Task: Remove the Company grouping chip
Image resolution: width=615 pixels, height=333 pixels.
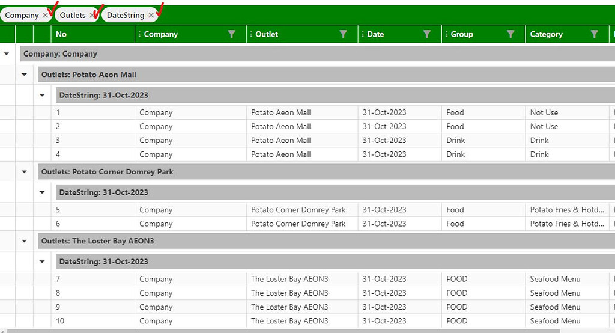Action: pos(46,15)
